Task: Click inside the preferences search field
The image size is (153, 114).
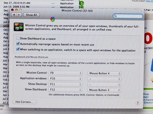Action: (x=128, y=16)
